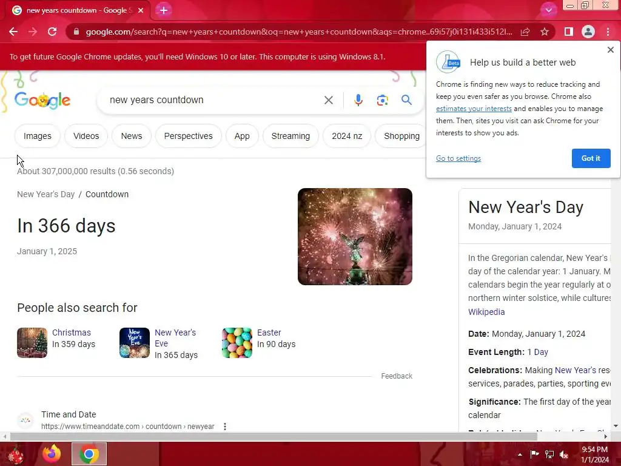Clear the search query with the X

328,100
